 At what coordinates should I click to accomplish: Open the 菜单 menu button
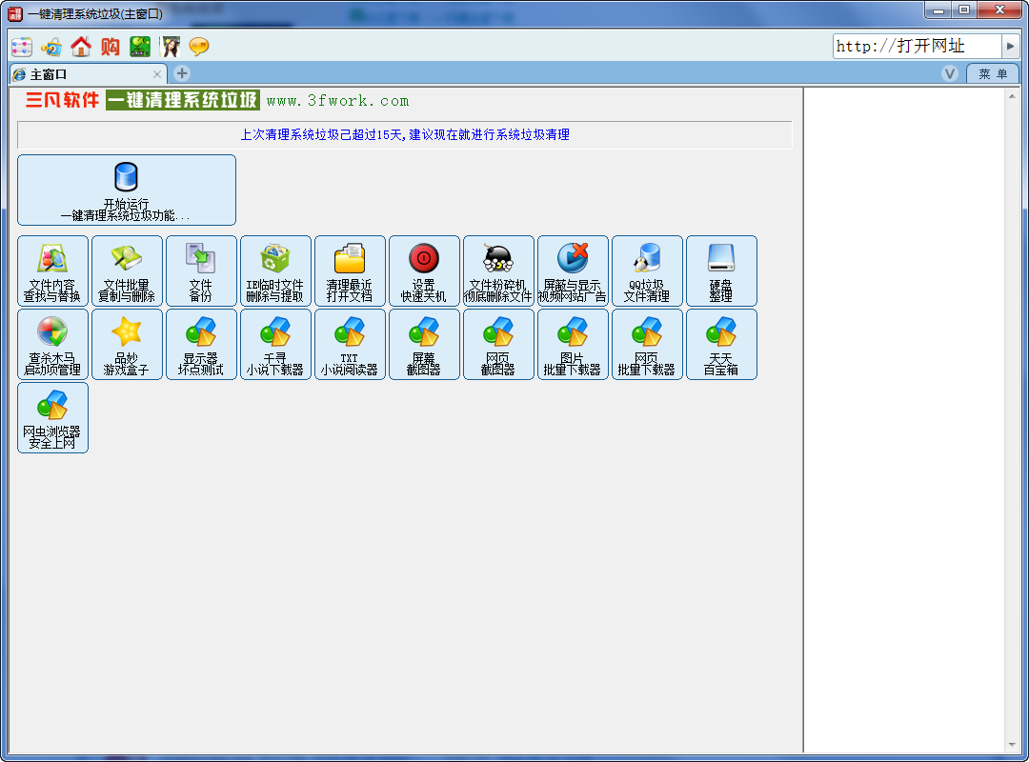point(992,74)
